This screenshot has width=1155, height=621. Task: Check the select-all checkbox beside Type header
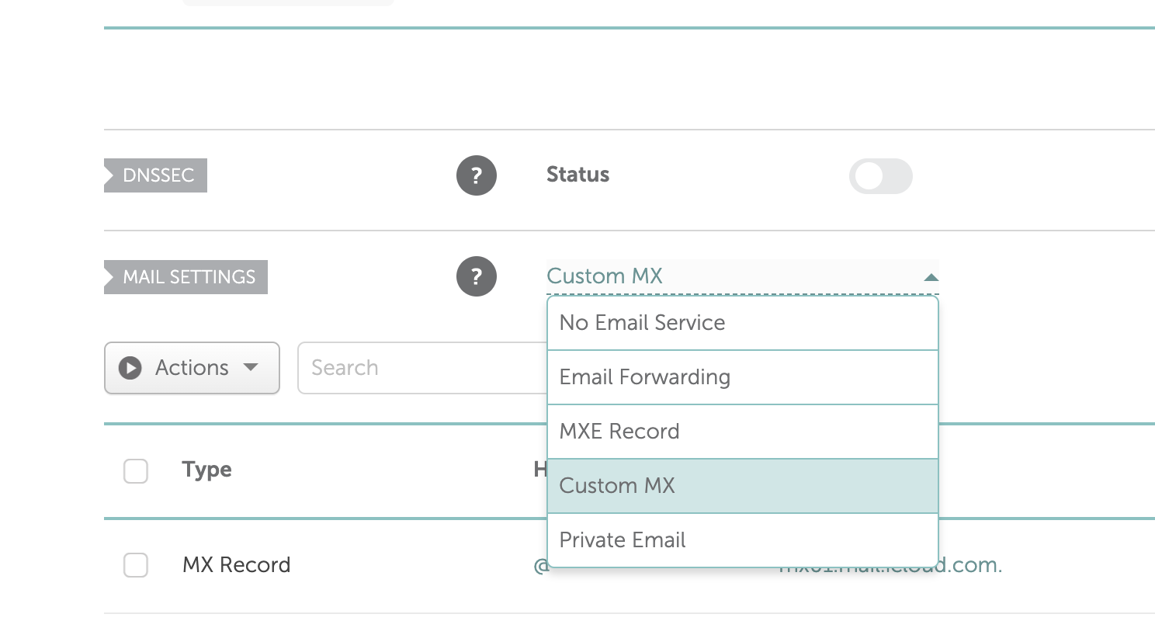[136, 470]
